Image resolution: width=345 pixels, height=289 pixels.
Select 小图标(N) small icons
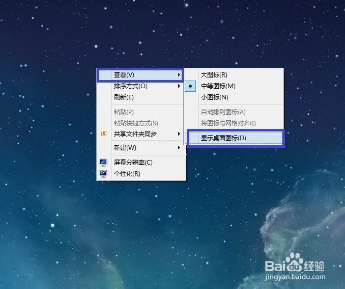pos(234,97)
